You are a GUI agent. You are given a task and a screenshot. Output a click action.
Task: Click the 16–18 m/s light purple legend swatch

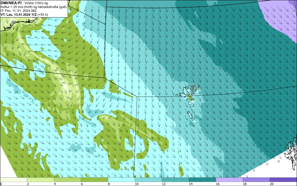(229, 179)
